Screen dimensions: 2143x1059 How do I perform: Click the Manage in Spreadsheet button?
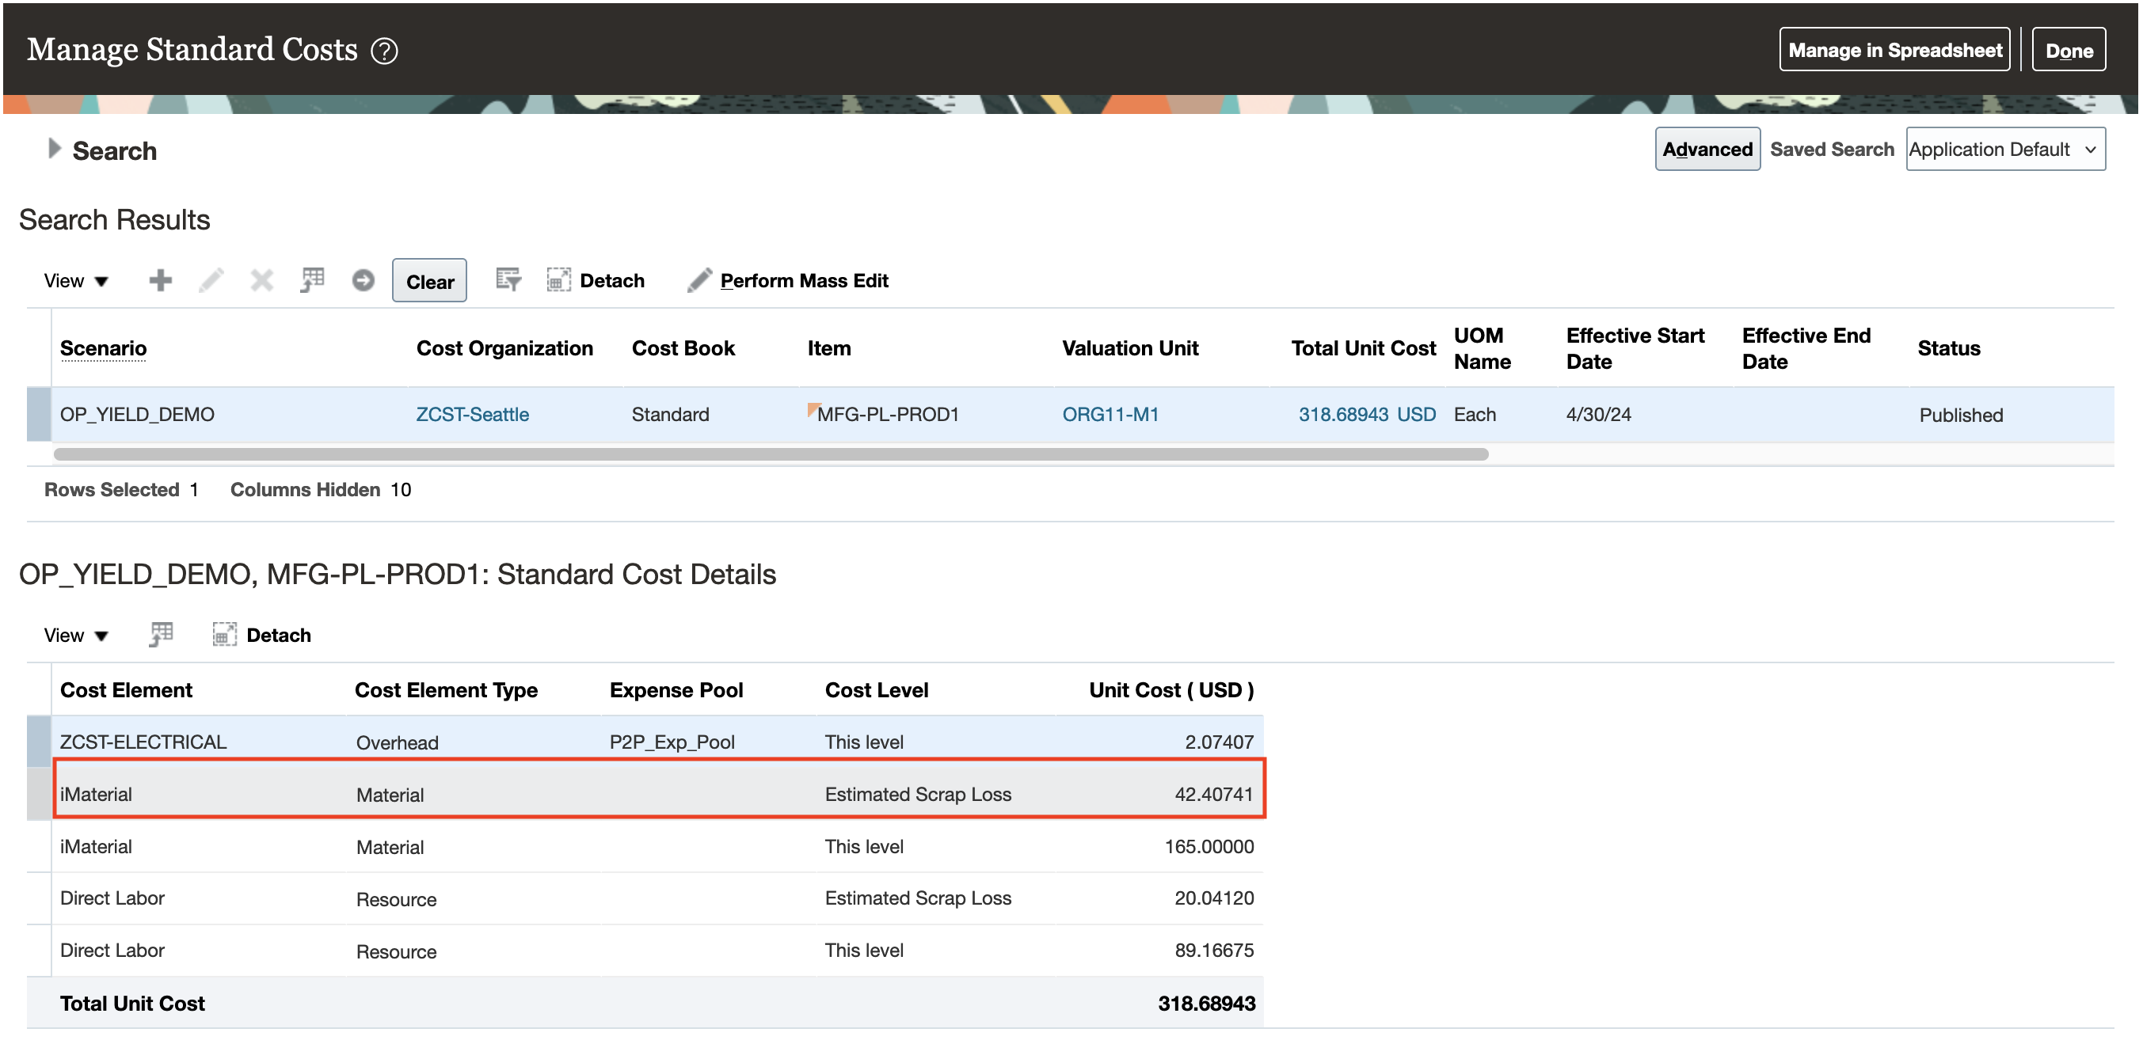click(1894, 51)
